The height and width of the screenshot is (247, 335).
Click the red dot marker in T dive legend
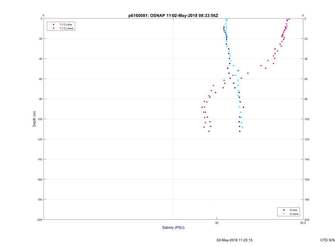click(x=53, y=25)
